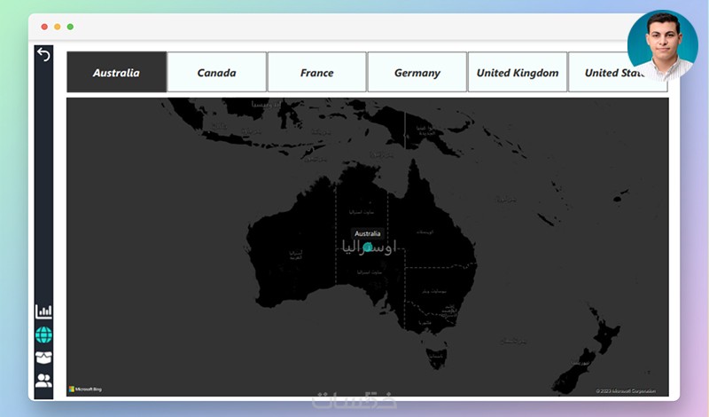The image size is (709, 417).
Task: Click the Australia tooltip label on the map
Action: [367, 233]
